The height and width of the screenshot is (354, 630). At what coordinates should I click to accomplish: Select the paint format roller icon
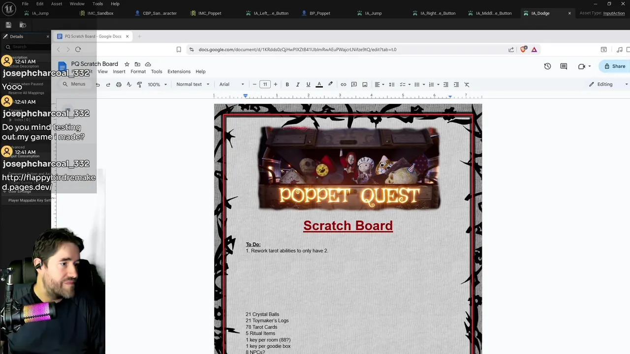[139, 85]
